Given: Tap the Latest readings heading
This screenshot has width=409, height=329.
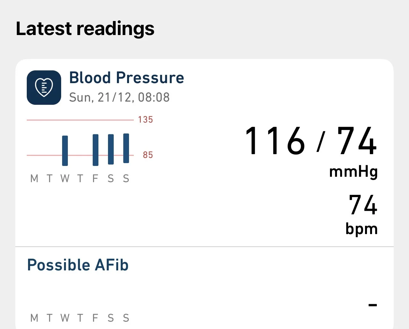Looking at the screenshot, I should point(85,28).
